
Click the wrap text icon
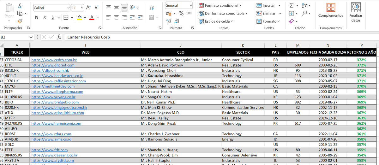pyautogui.click(x=152, y=8)
